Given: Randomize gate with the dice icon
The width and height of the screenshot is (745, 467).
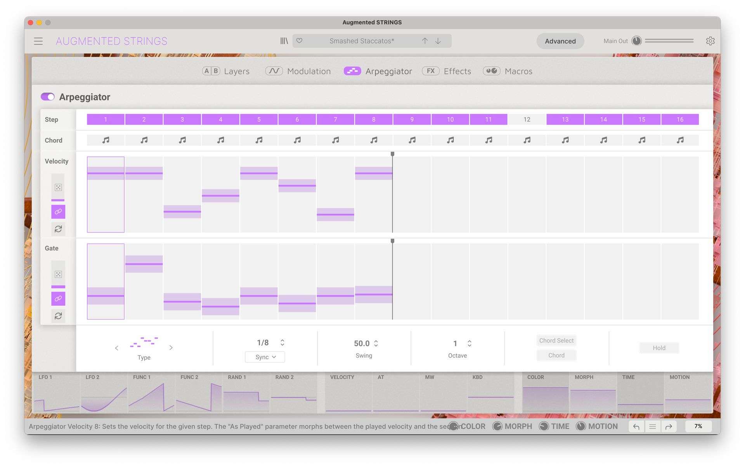Looking at the screenshot, I should point(58,274).
